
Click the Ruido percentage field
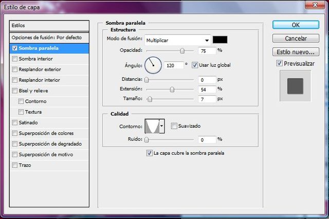207,140
